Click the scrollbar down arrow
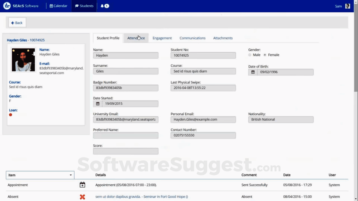This screenshot has width=358, height=201. [356, 199]
